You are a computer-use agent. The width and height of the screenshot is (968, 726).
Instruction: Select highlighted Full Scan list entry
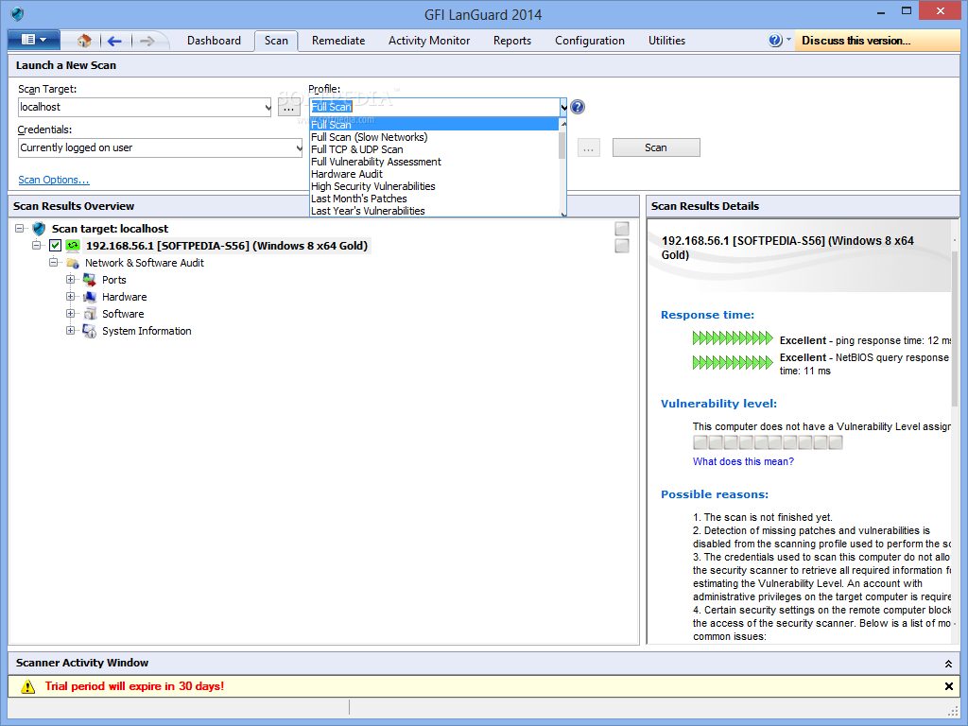pos(434,125)
